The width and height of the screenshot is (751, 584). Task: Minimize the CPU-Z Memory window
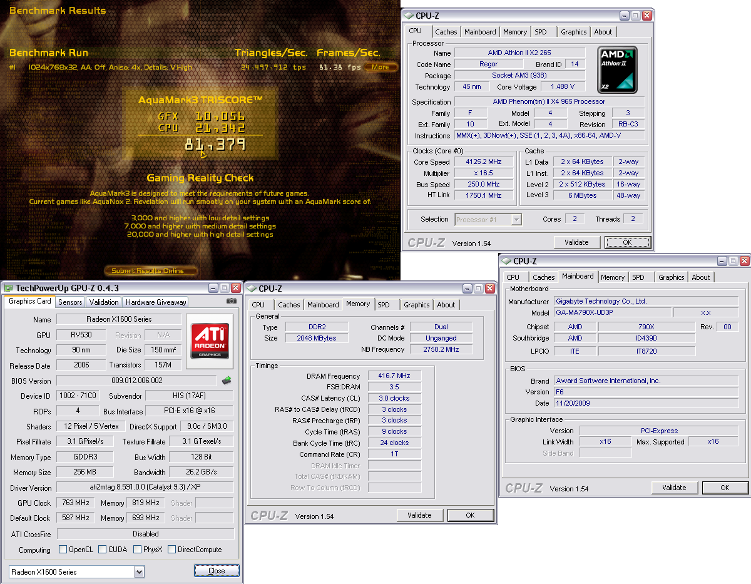(467, 289)
